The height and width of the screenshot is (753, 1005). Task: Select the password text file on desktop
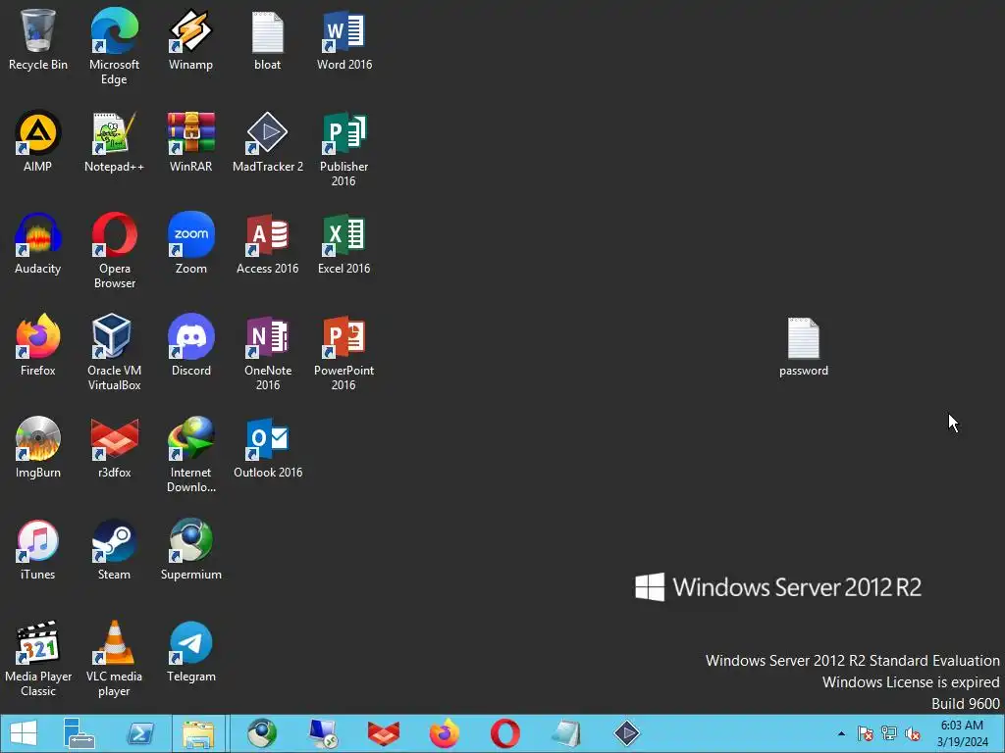[x=804, y=346]
